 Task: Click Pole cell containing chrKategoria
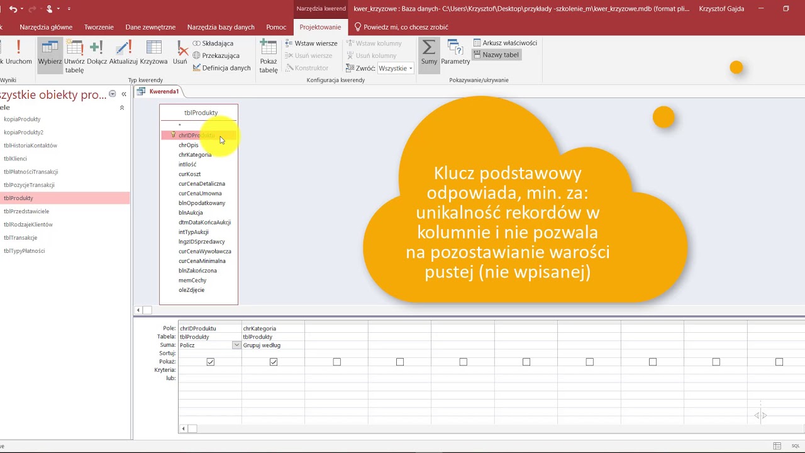coord(273,328)
